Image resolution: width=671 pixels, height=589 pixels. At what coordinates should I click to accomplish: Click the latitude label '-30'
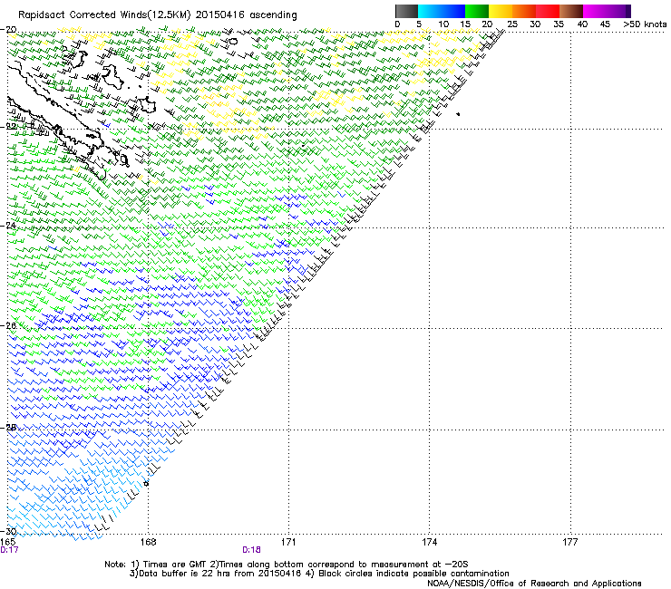(x=8, y=532)
